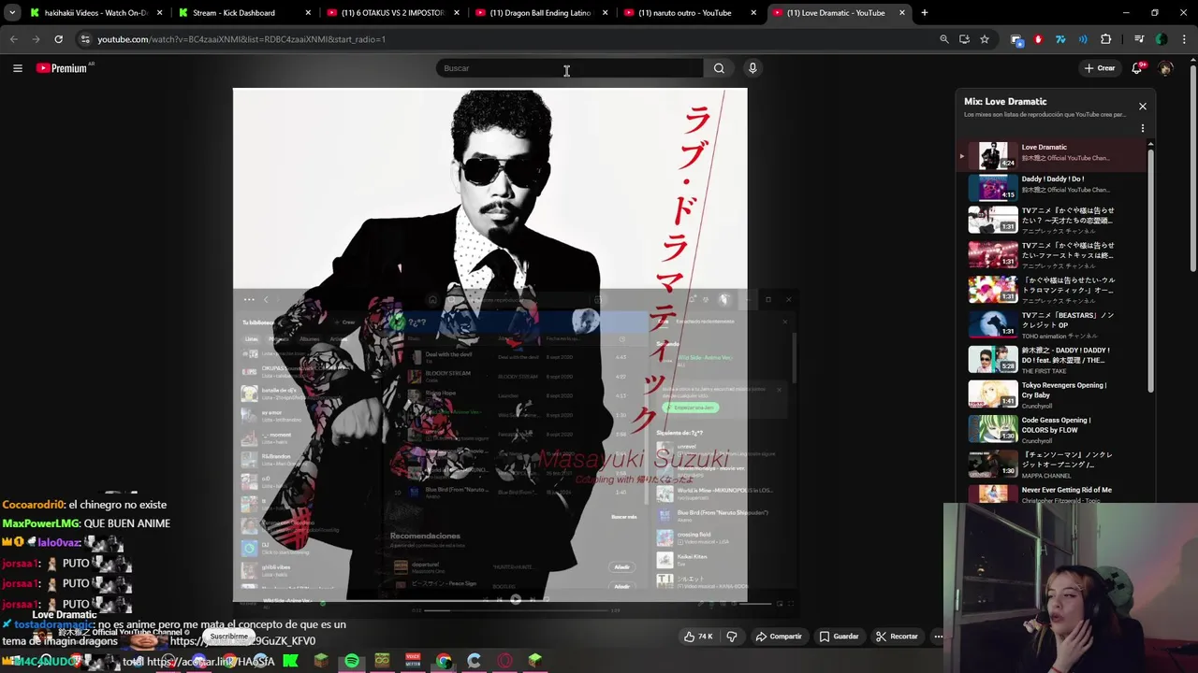Open the red hand blocker extension
This screenshot has width=1198, height=673.
[x=1038, y=39]
